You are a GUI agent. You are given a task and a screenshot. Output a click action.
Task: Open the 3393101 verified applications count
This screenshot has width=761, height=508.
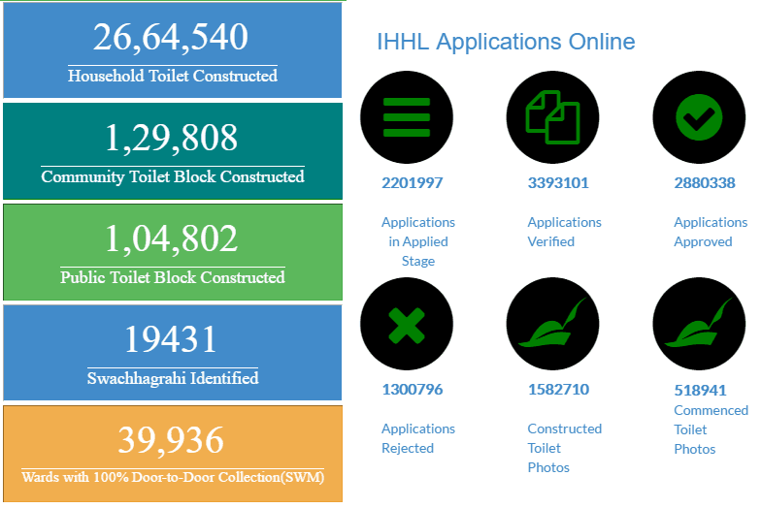click(558, 182)
